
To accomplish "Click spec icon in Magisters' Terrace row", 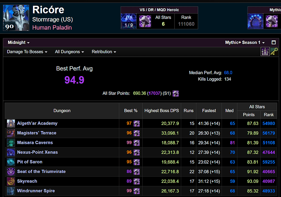I will (x=136, y=133).
